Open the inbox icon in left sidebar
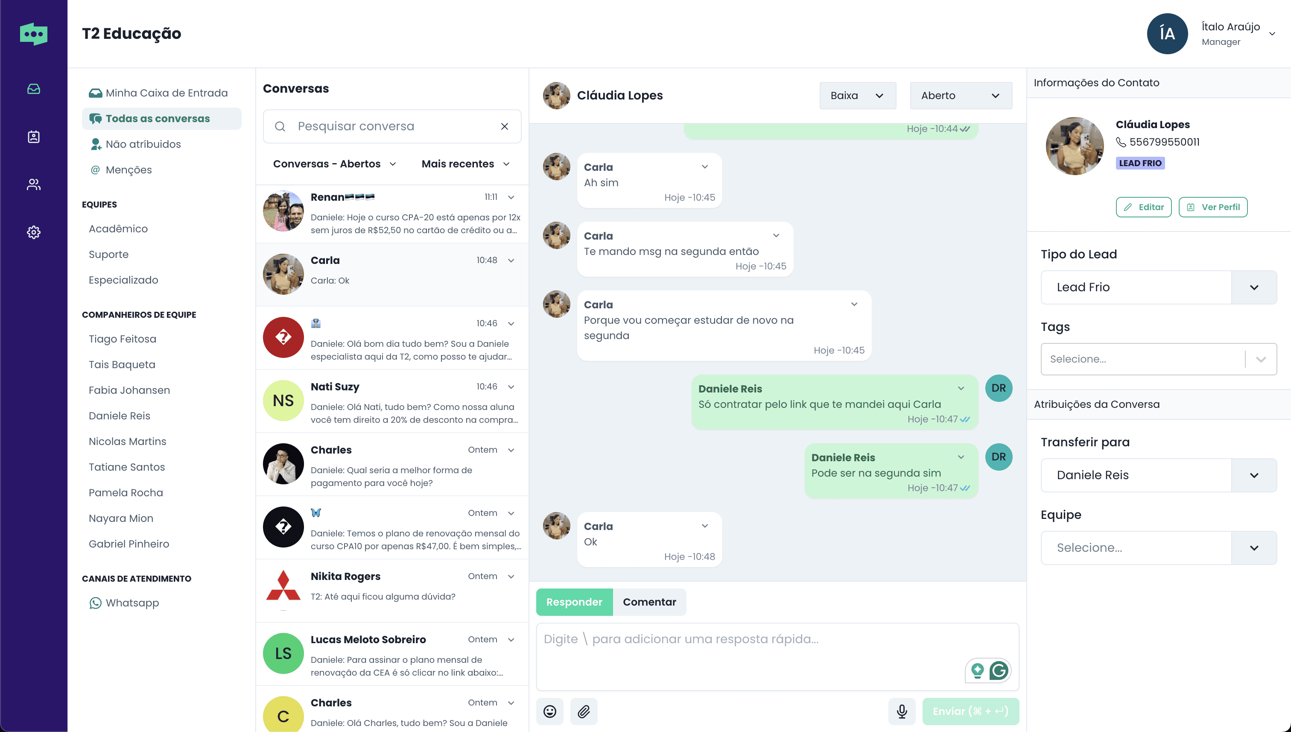Viewport: 1291px width, 732px height. click(34, 89)
